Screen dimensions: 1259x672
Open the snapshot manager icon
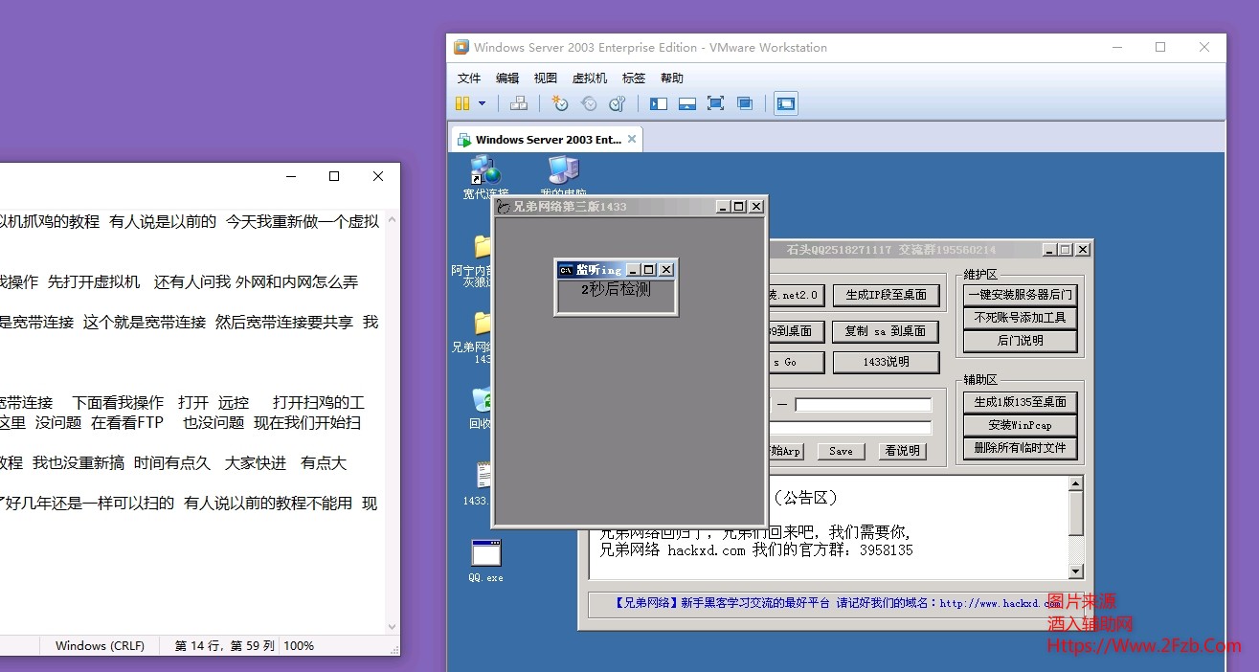[618, 103]
